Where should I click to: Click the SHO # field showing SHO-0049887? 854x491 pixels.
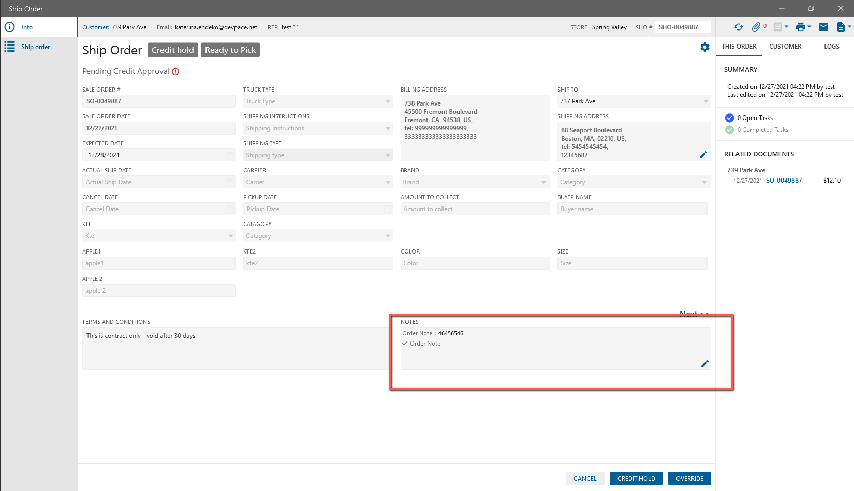(x=683, y=27)
